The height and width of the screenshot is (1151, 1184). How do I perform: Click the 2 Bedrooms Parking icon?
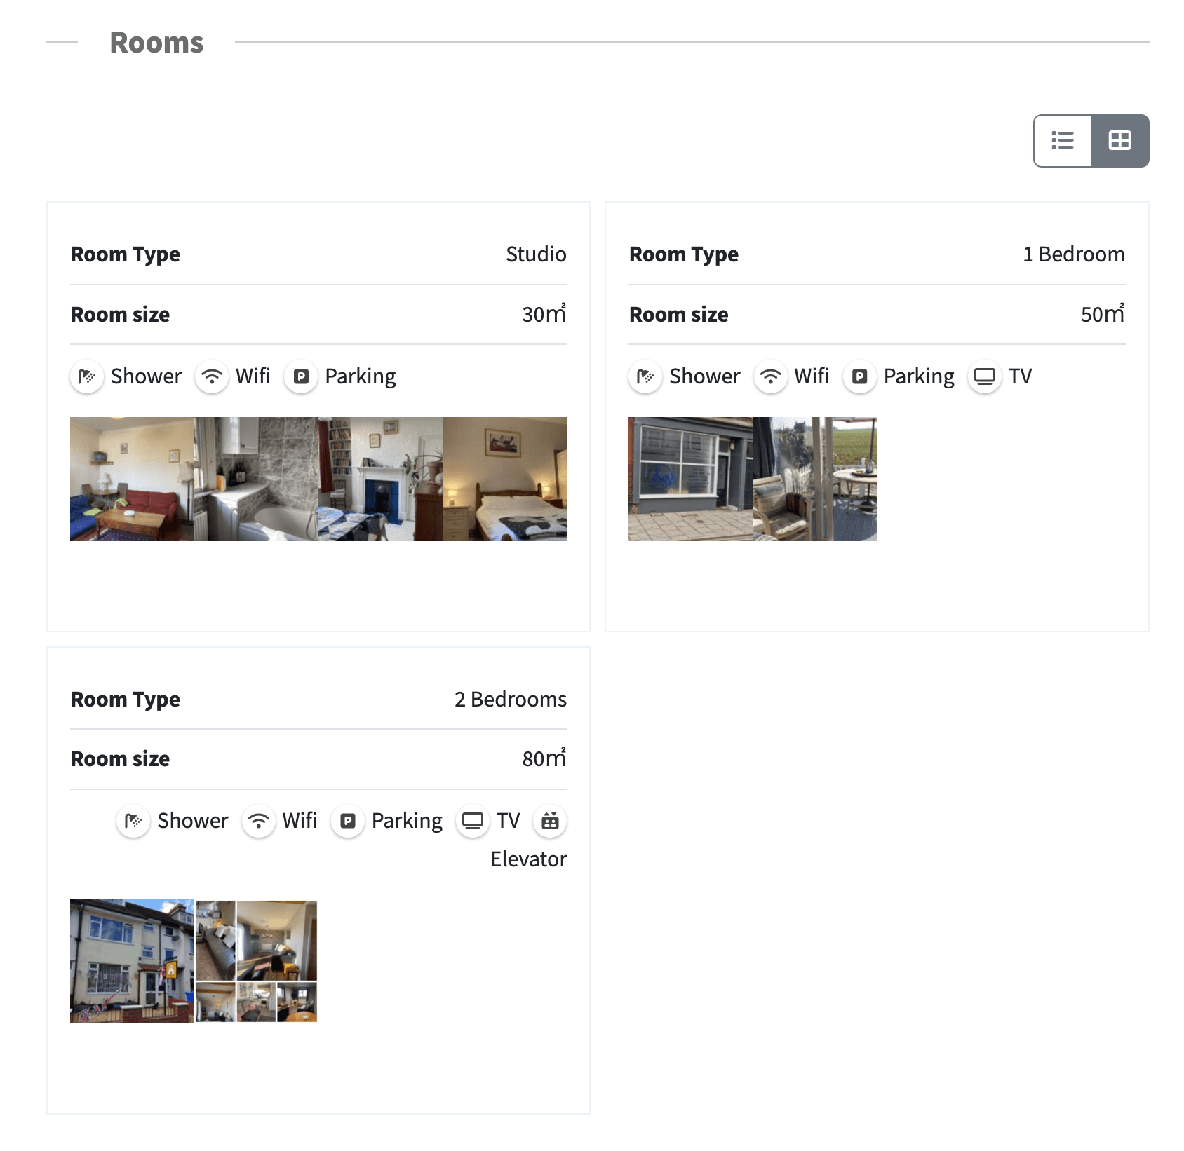click(x=347, y=822)
